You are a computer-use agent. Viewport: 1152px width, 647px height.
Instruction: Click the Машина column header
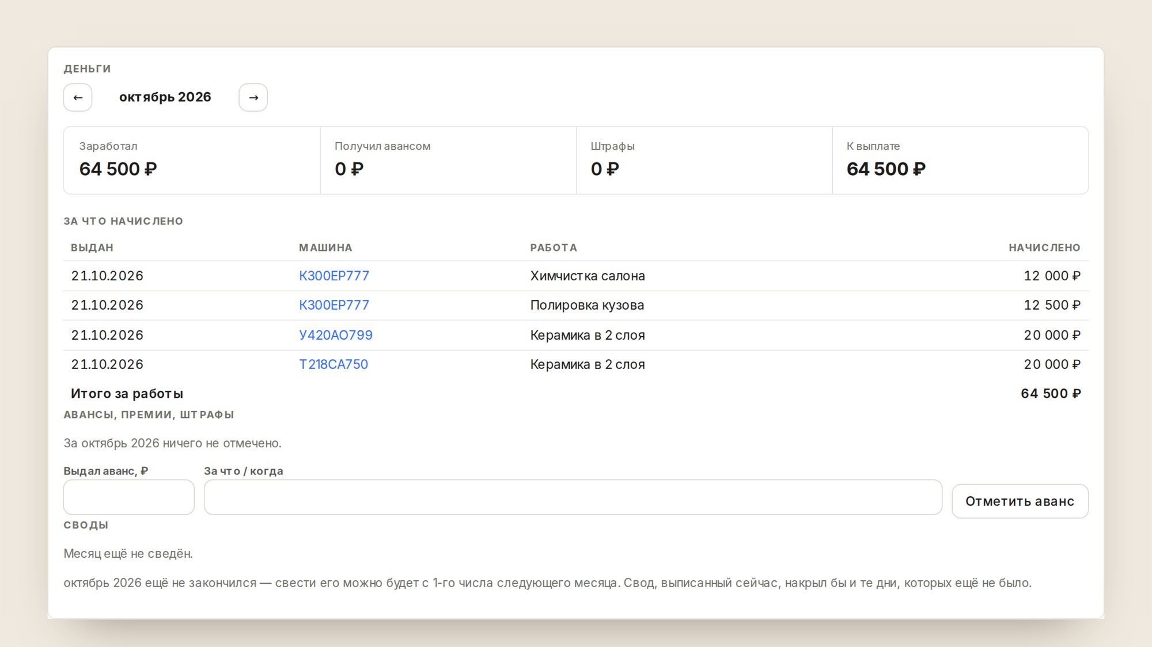(x=325, y=248)
